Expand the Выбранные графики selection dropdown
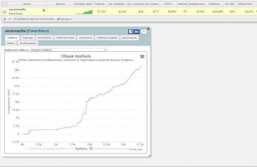257x167 pixels. 69,50
